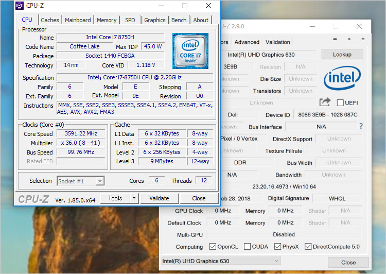
Task: Click the GPU-Z refresh icon
Action: (349, 39)
